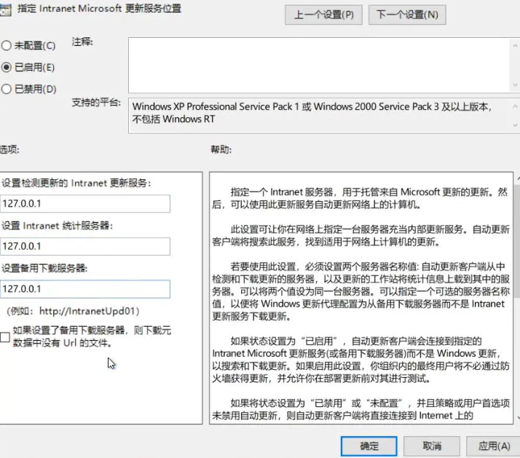Click the backup download server input box
This screenshot has width=520, height=458.
pos(85,289)
